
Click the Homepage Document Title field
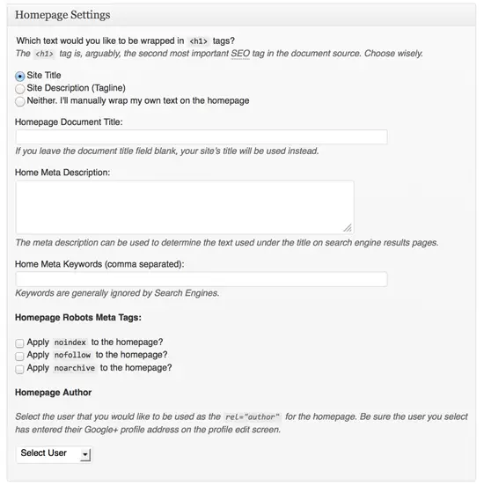coord(202,136)
